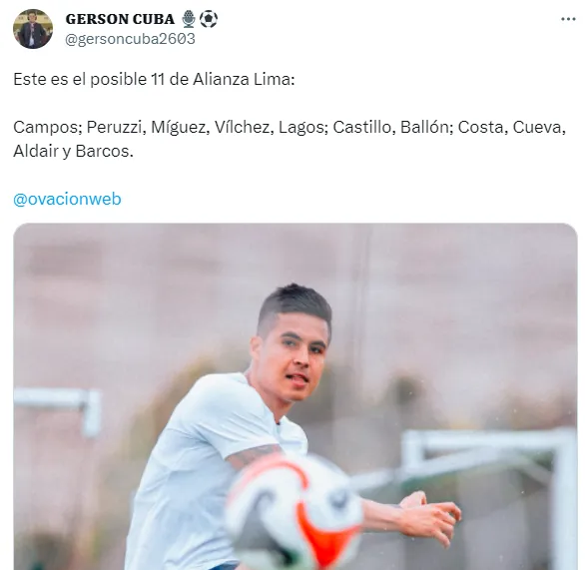Click the blurred soccer ball in the photo
This screenshot has height=570, width=585.
coord(294,515)
